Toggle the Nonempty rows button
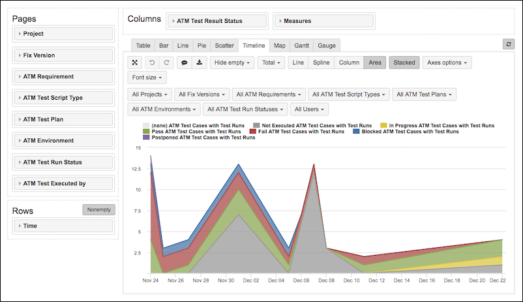This screenshot has width=523, height=302. click(98, 209)
